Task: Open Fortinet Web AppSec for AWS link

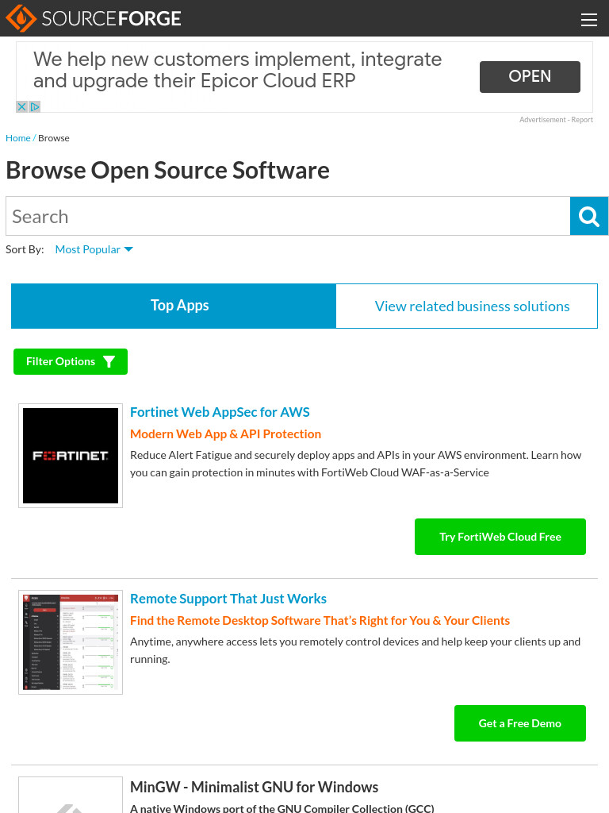Action: (220, 412)
